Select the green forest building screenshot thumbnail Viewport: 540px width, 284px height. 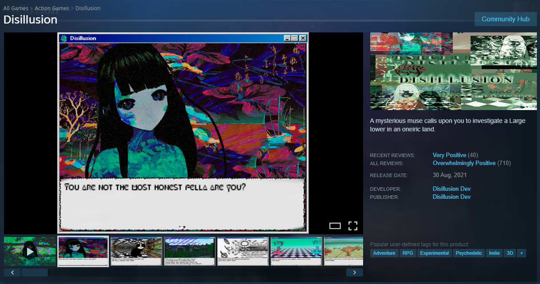(x=190, y=252)
